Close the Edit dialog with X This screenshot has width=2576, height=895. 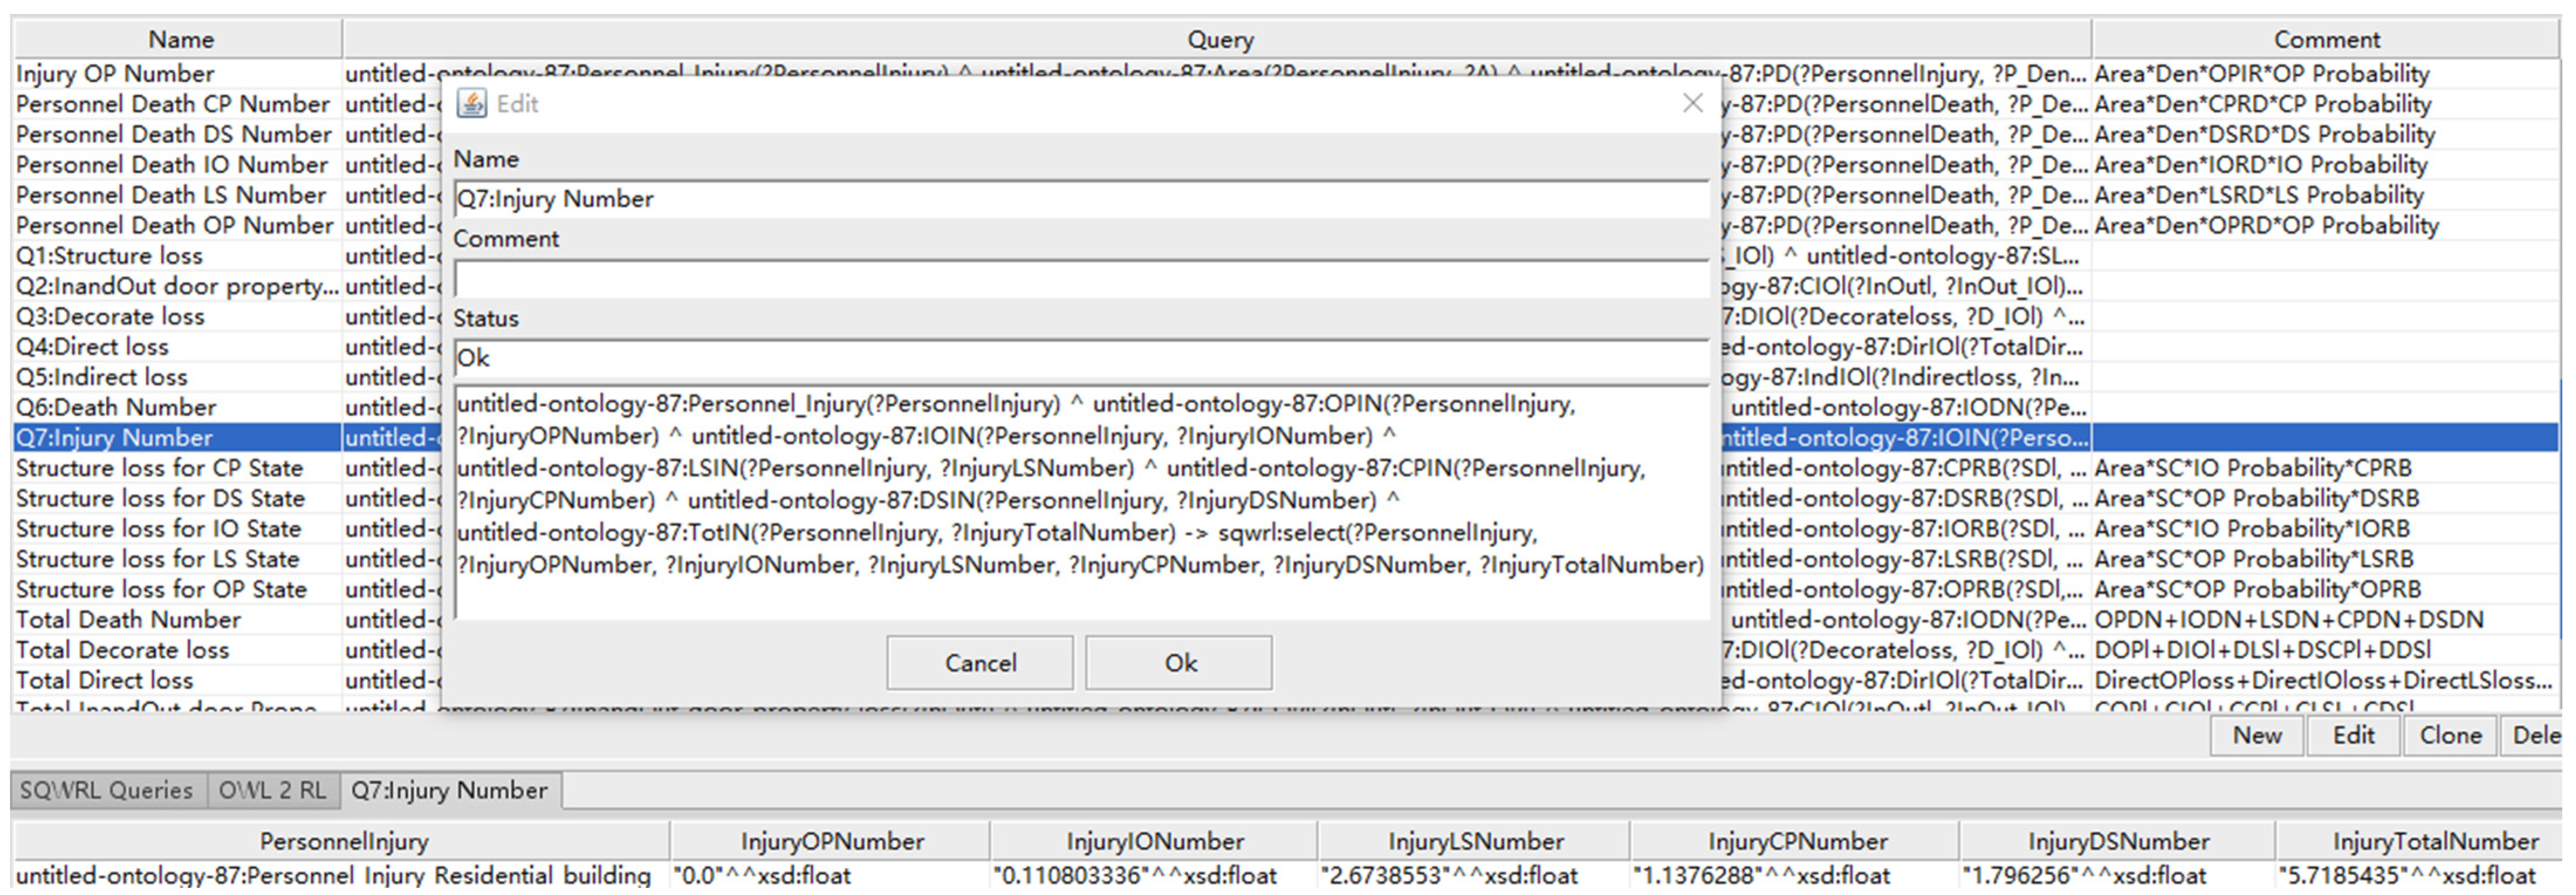1692,104
